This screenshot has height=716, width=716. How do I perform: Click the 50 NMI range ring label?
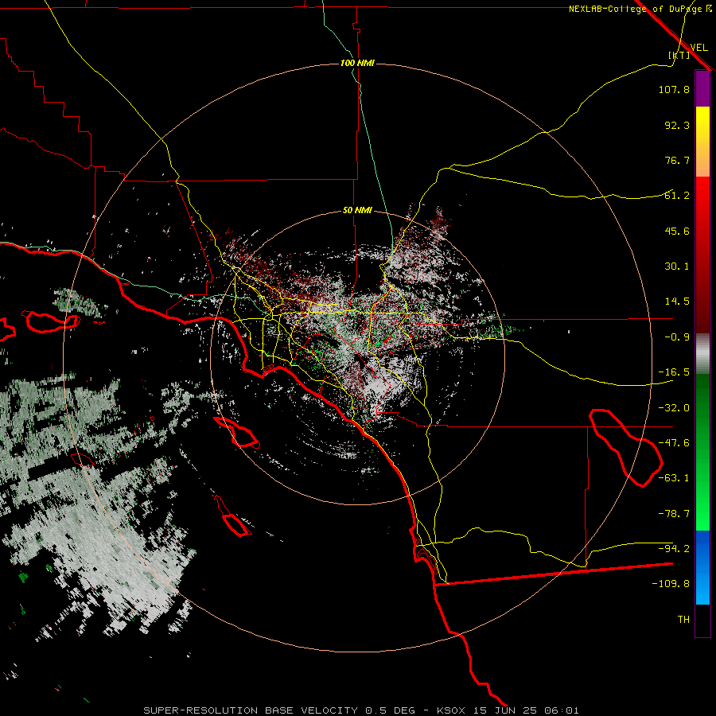point(357,211)
